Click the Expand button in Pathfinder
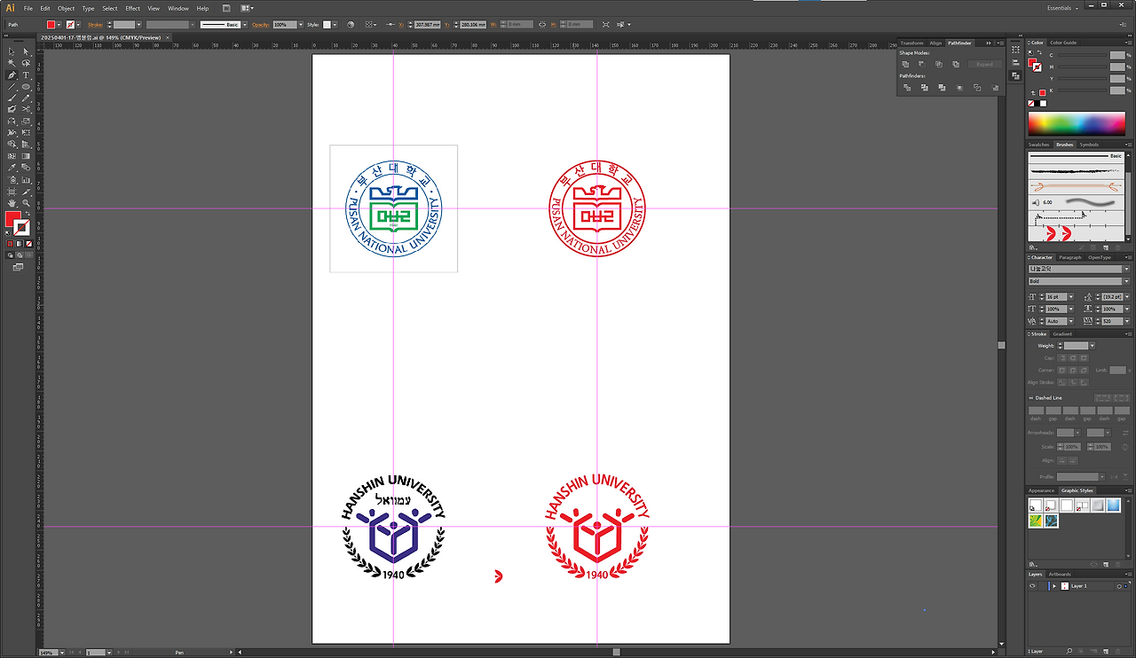The width and height of the screenshot is (1136, 658). pyautogui.click(x=985, y=65)
